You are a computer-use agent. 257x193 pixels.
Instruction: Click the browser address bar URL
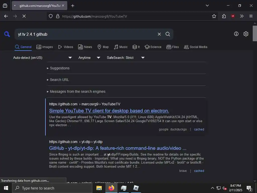[x=95, y=16]
